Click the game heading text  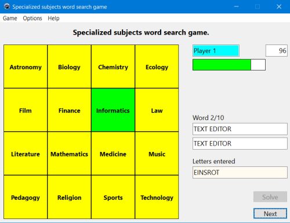(141, 32)
